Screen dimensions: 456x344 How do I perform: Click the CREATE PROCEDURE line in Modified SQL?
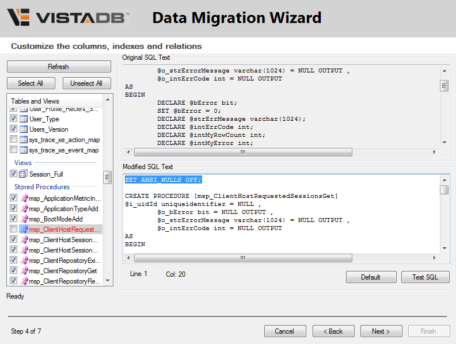231,196
